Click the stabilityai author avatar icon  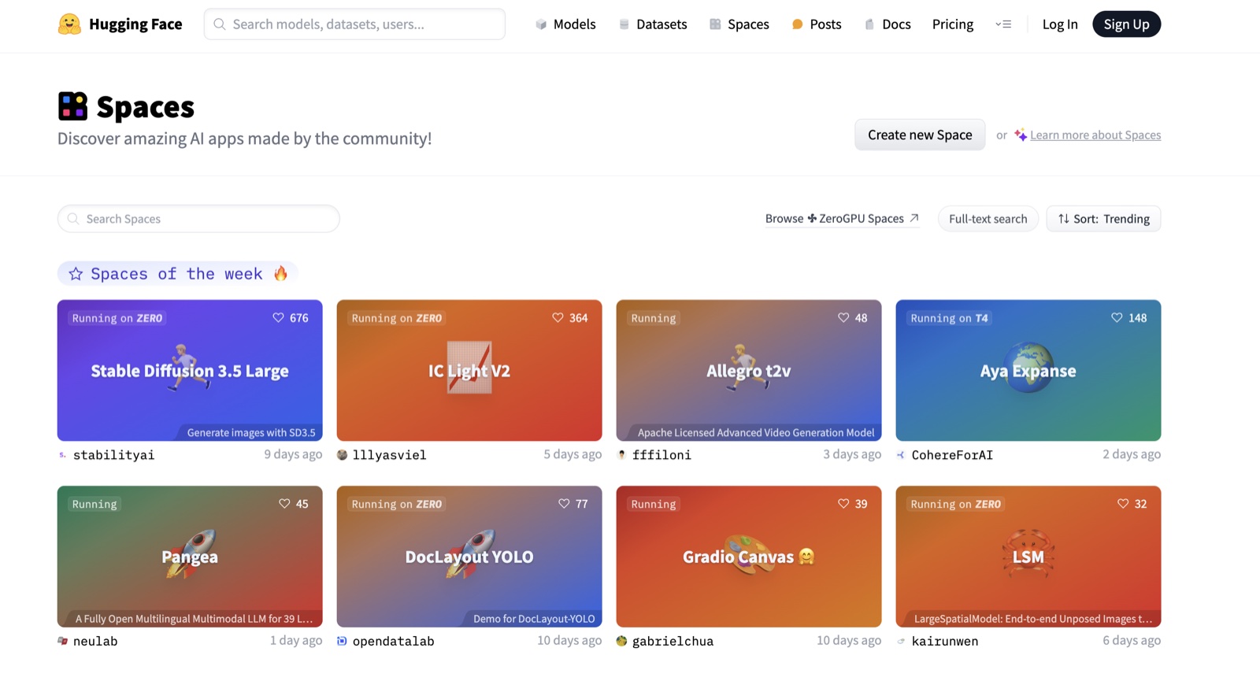[x=63, y=455]
